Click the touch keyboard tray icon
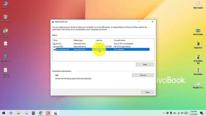This screenshot has width=206, height=116. (x=186, y=113)
